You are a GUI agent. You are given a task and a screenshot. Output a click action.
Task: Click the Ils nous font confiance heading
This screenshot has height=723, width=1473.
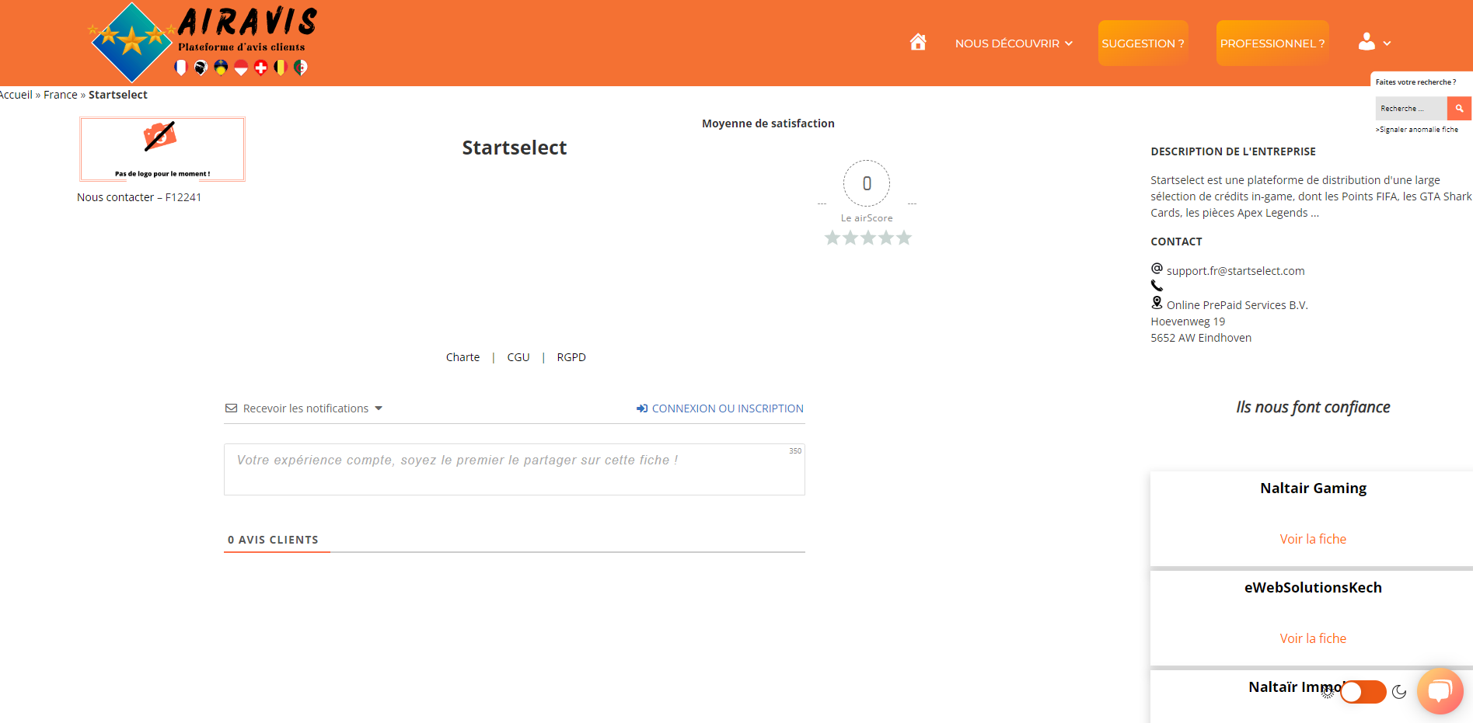click(1313, 407)
